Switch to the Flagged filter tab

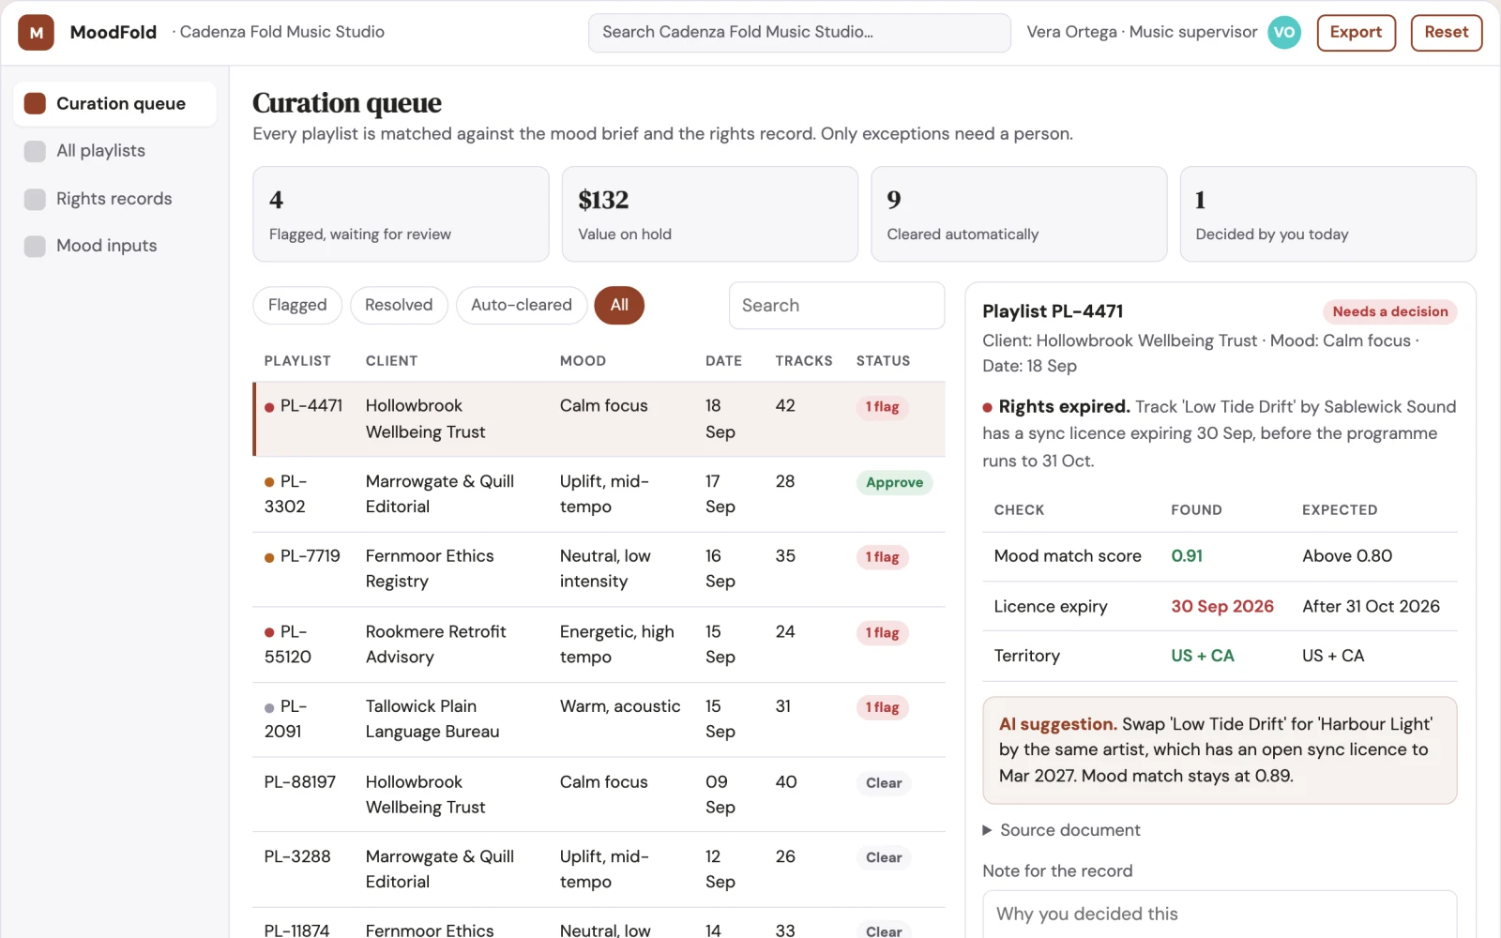(297, 305)
